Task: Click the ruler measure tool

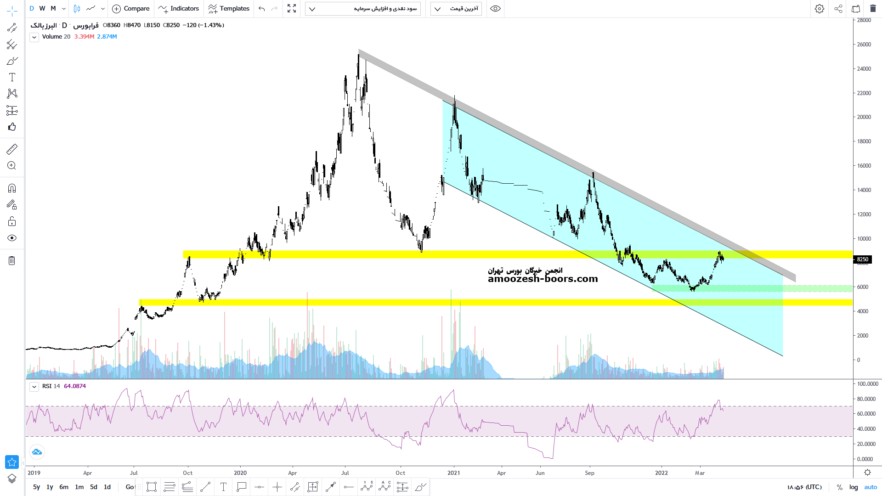Action: pos(12,149)
